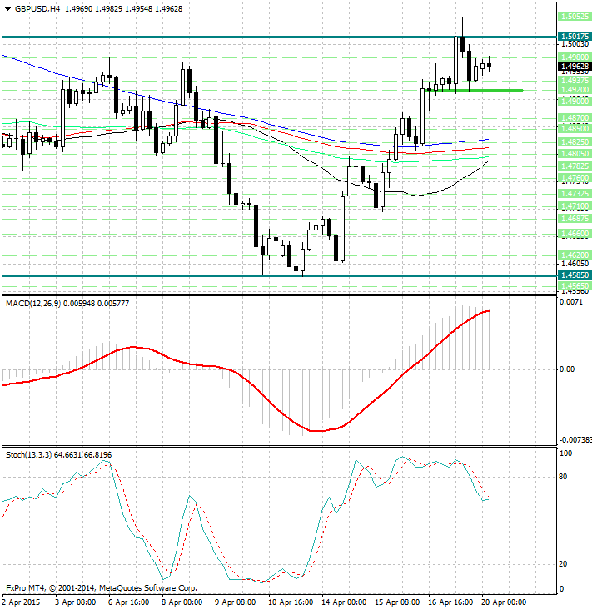Click the 1.49200 level label
Image resolution: width=592 pixels, height=609 pixels.
tap(575, 90)
